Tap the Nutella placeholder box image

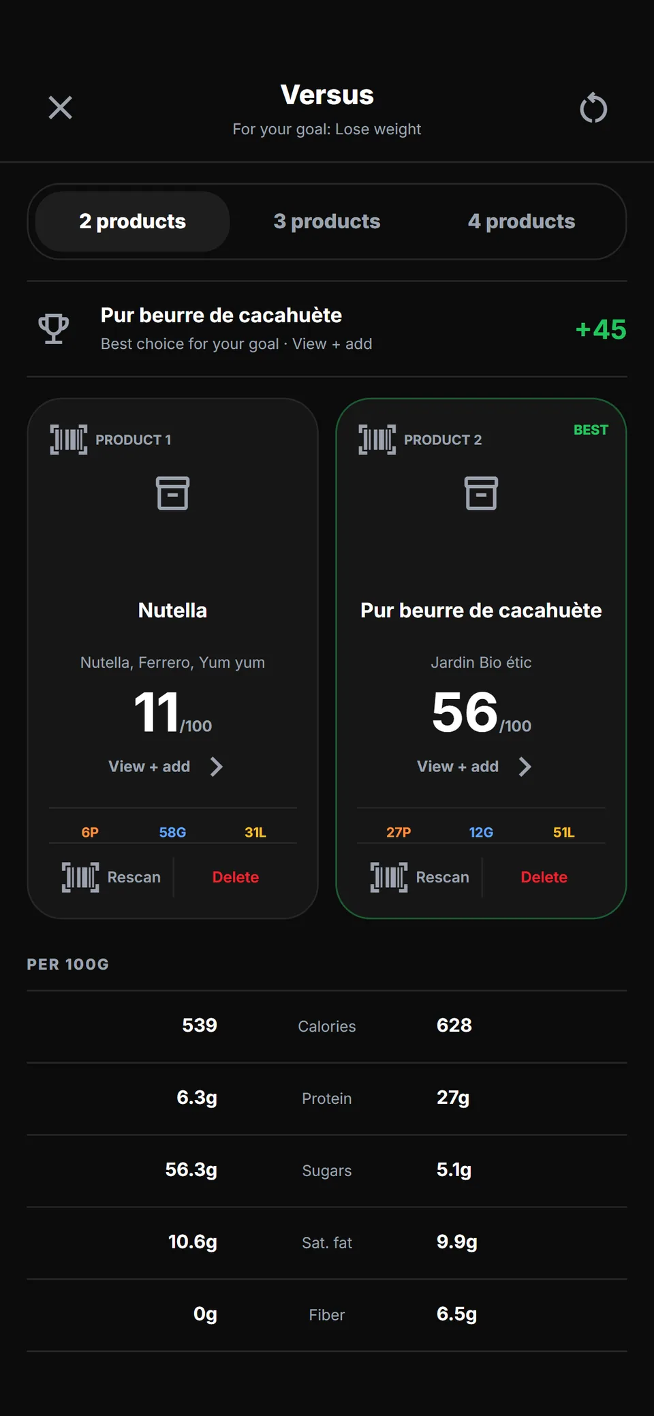(172, 493)
